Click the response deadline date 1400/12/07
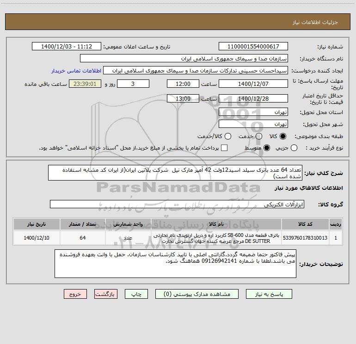 [253, 84]
